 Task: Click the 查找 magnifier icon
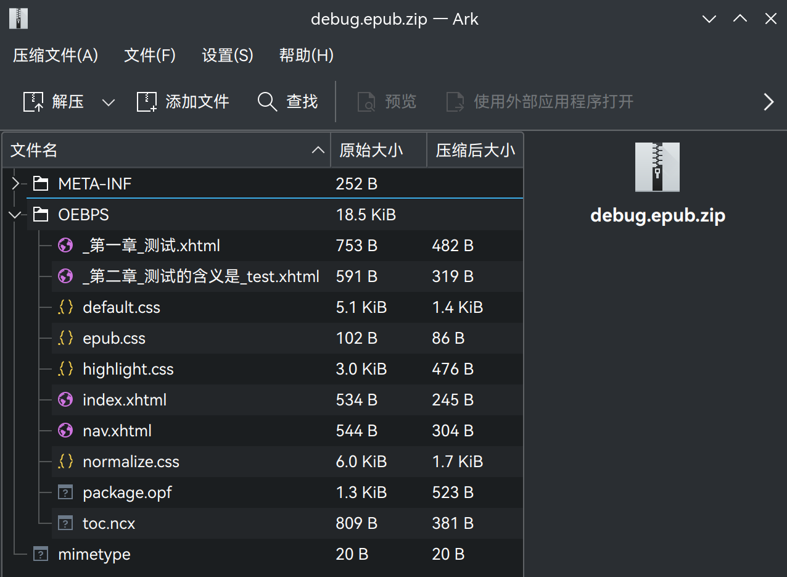[267, 101]
